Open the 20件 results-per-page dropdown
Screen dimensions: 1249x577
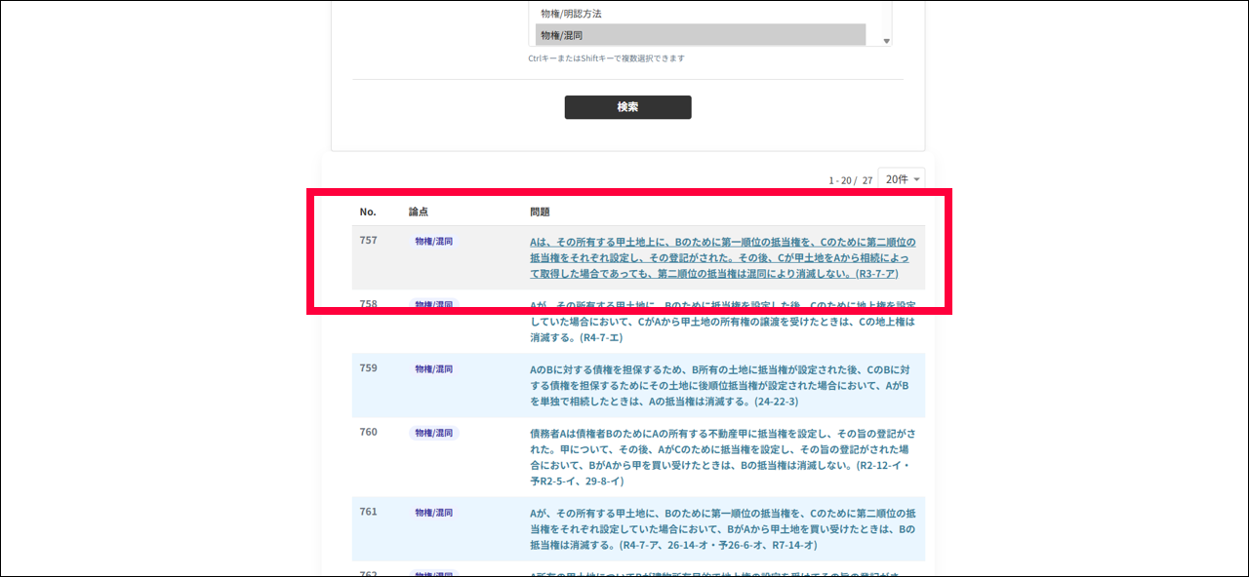[x=901, y=179]
